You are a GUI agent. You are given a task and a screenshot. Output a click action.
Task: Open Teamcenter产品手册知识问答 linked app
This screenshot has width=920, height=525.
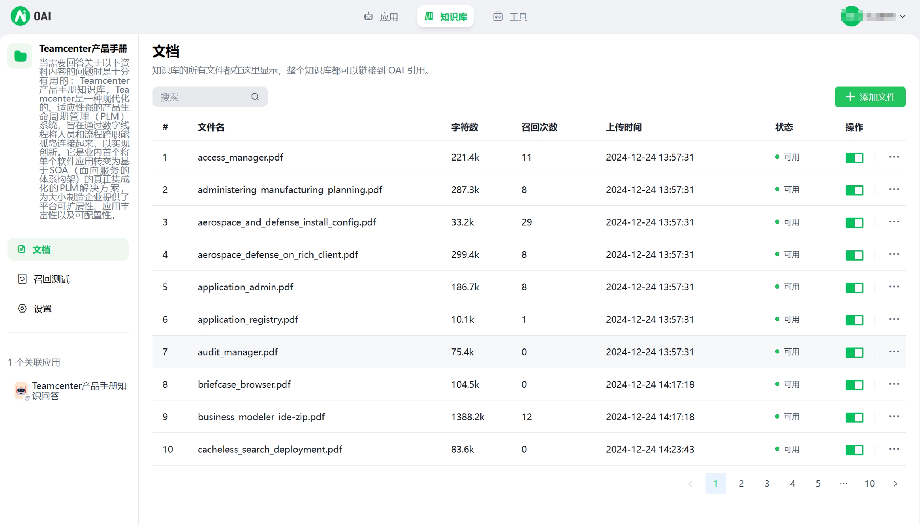pyautogui.click(x=71, y=391)
